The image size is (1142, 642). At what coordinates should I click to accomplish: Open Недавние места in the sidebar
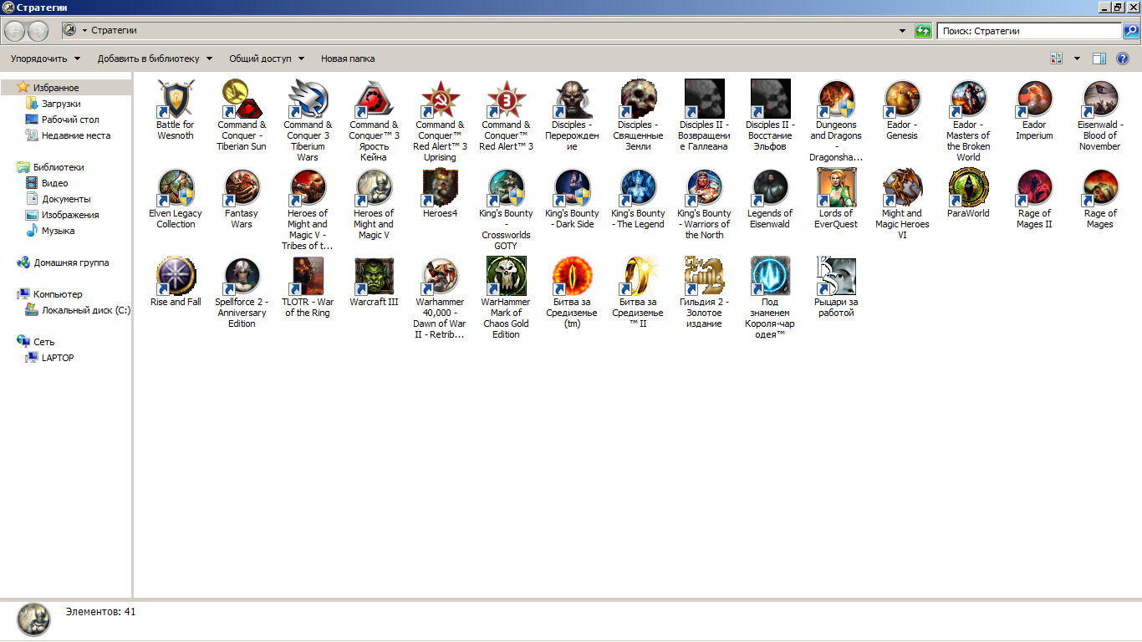pos(76,135)
